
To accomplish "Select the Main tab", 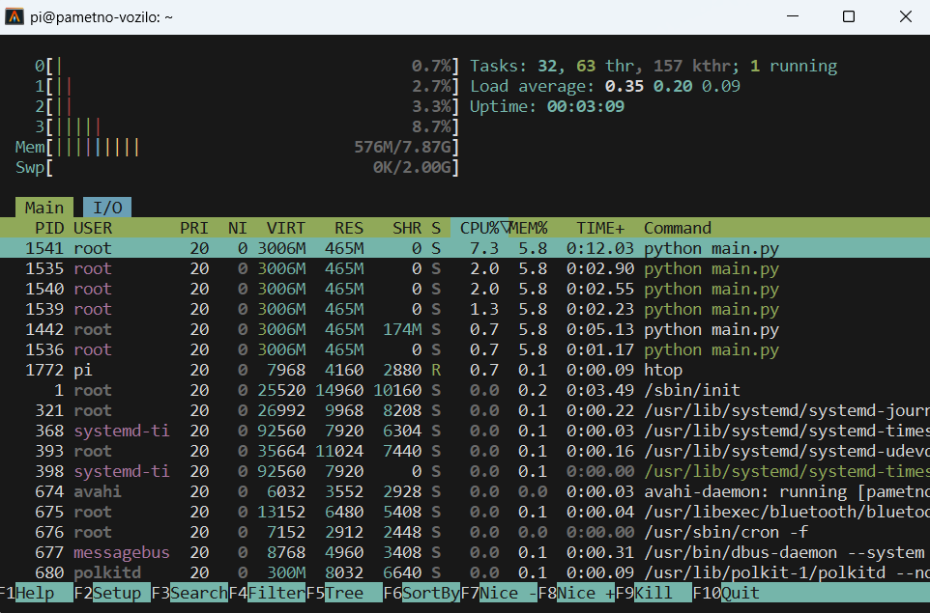I will tap(44, 207).
